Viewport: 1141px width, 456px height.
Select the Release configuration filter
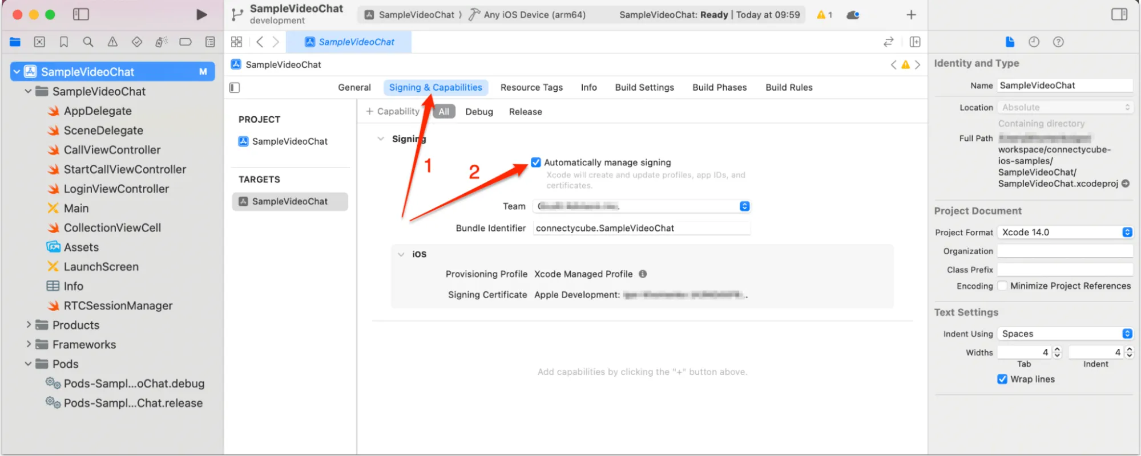point(525,112)
